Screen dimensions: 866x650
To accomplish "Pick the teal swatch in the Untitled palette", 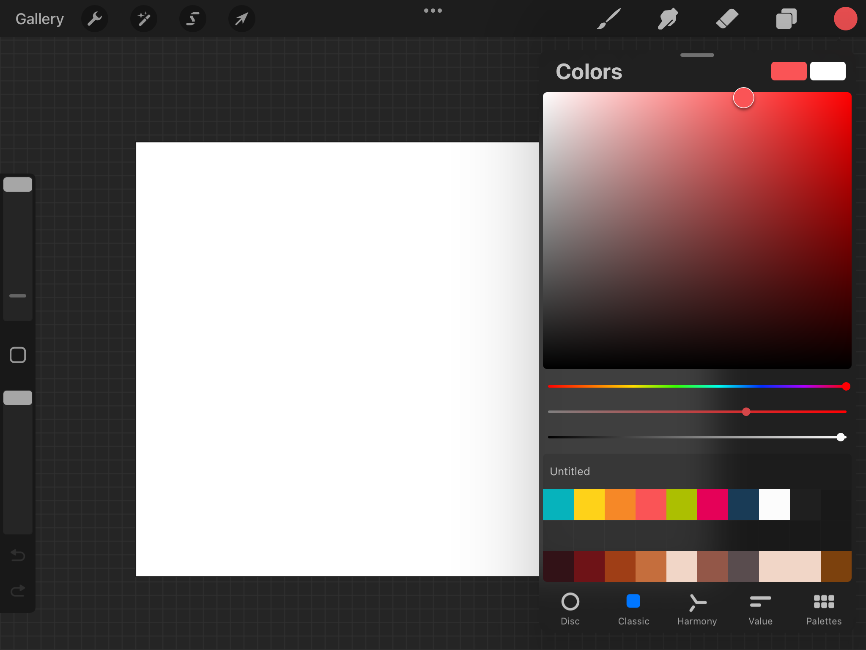I will click(558, 504).
